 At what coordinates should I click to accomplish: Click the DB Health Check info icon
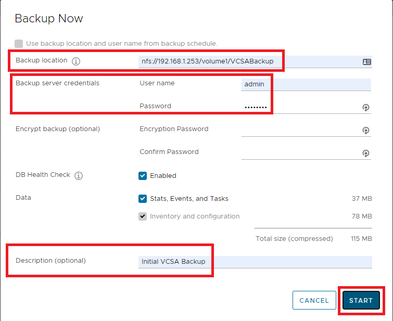pyautogui.click(x=79, y=176)
